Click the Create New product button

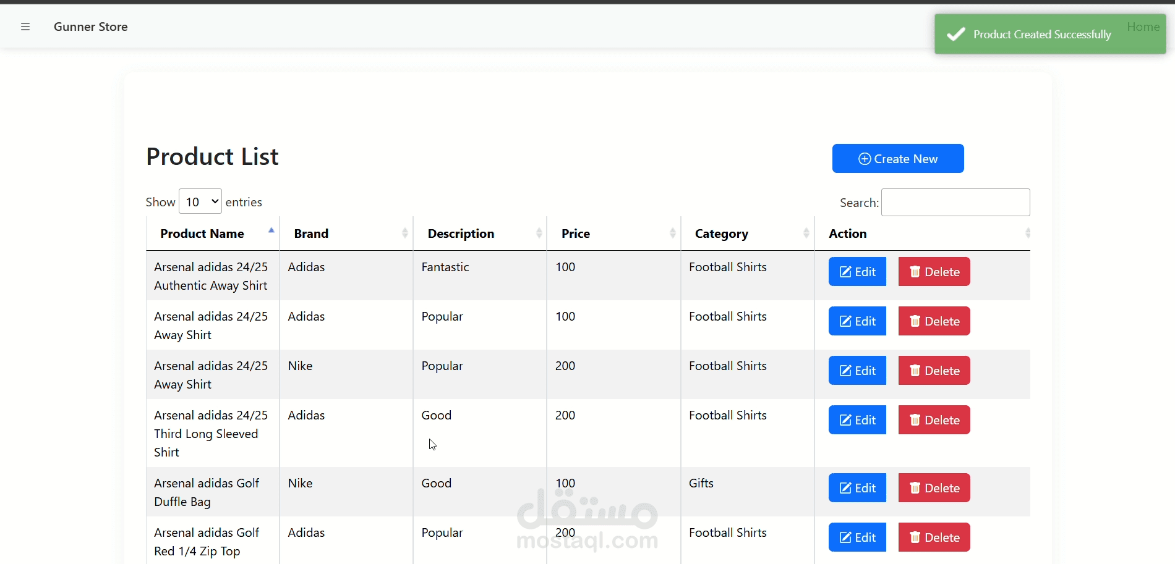[898, 159]
